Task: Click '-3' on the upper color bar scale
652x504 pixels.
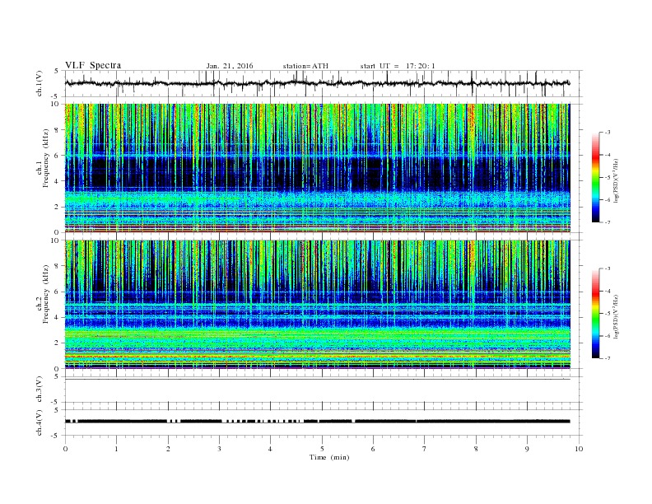Action: [x=608, y=133]
